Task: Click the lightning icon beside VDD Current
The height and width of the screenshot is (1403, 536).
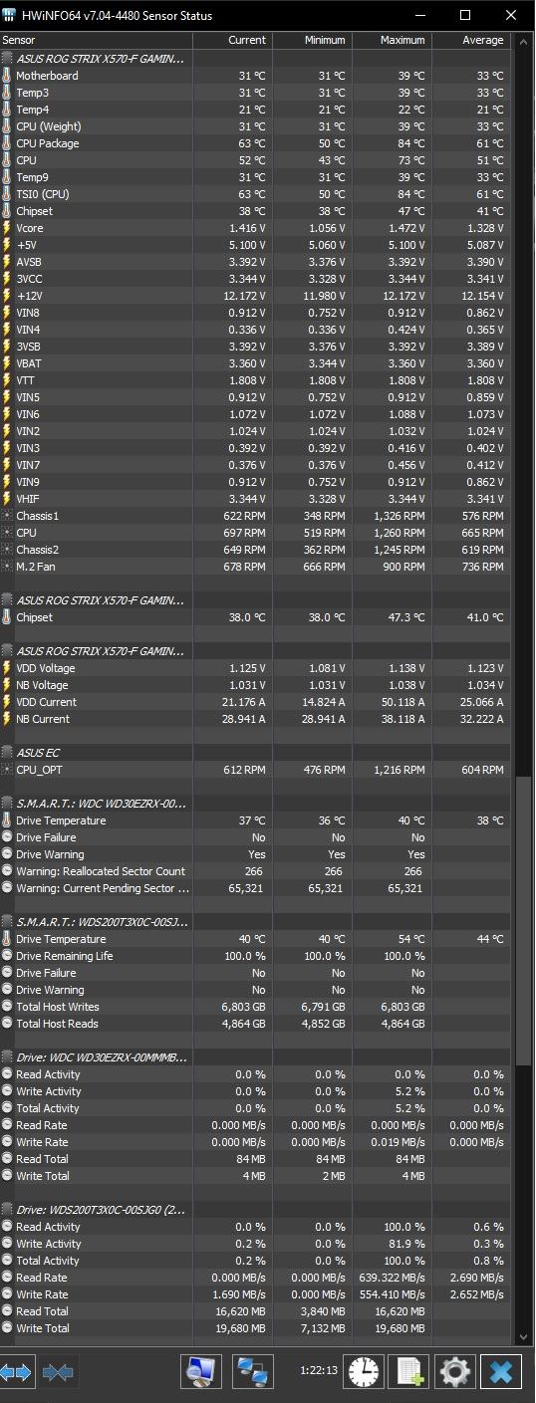Action: 8,702
